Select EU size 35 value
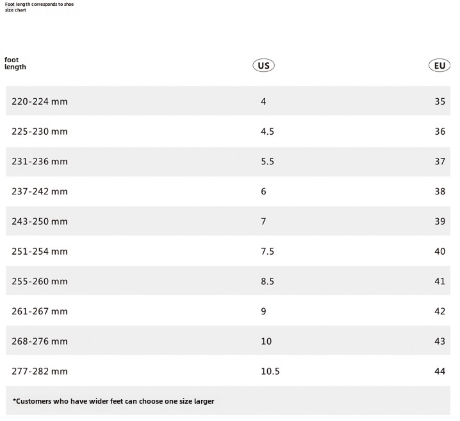 (x=439, y=101)
